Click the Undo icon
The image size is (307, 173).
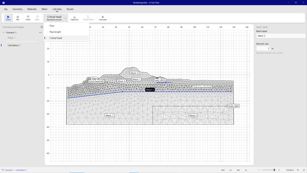[x=28, y=18]
